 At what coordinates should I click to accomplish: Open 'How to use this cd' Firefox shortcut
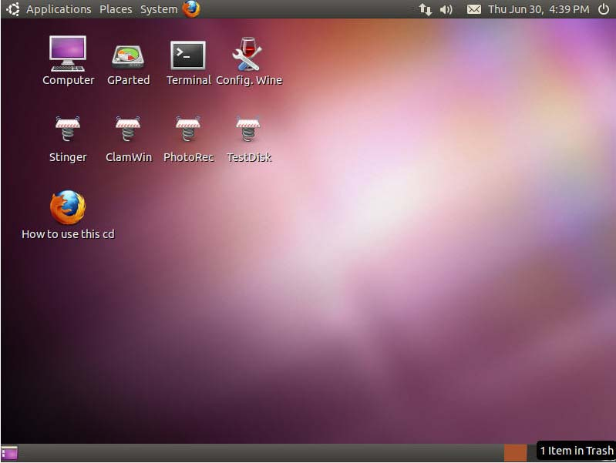(x=68, y=209)
